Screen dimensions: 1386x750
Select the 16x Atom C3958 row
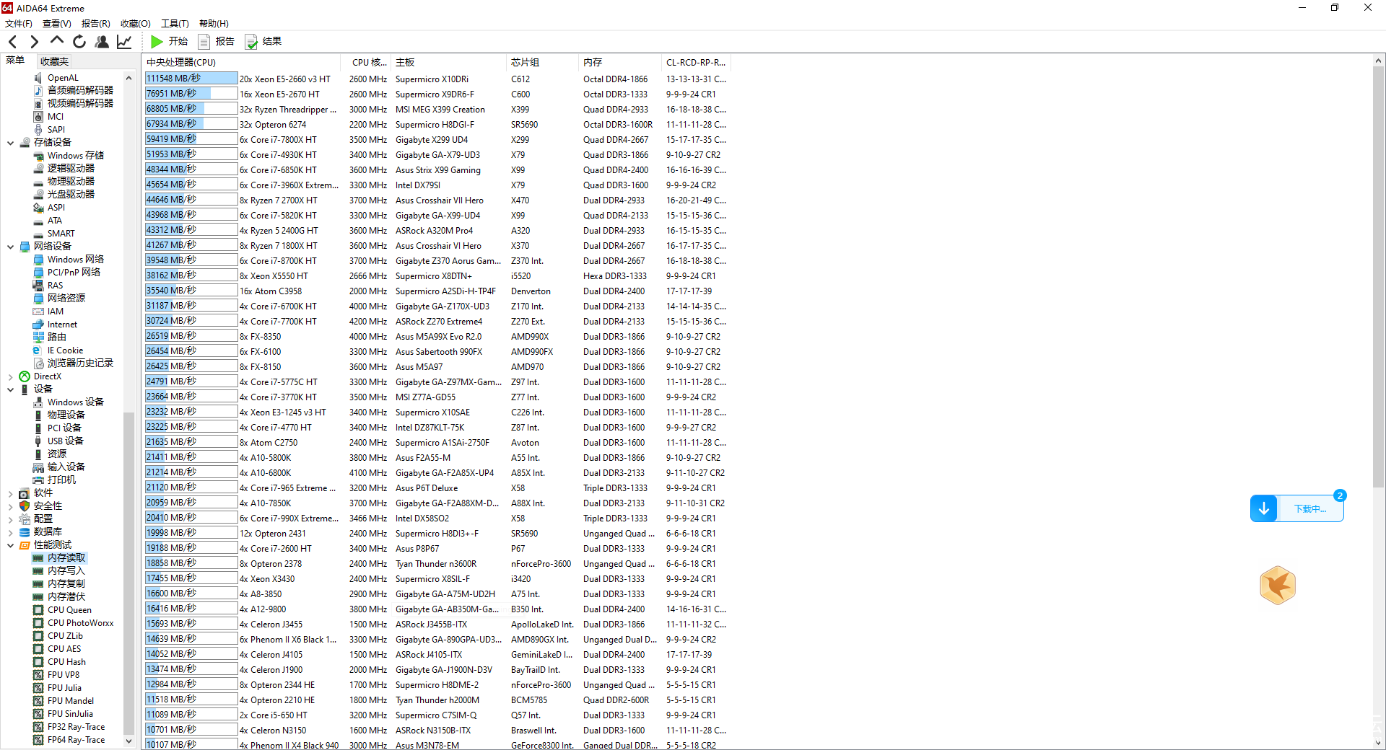click(x=436, y=291)
